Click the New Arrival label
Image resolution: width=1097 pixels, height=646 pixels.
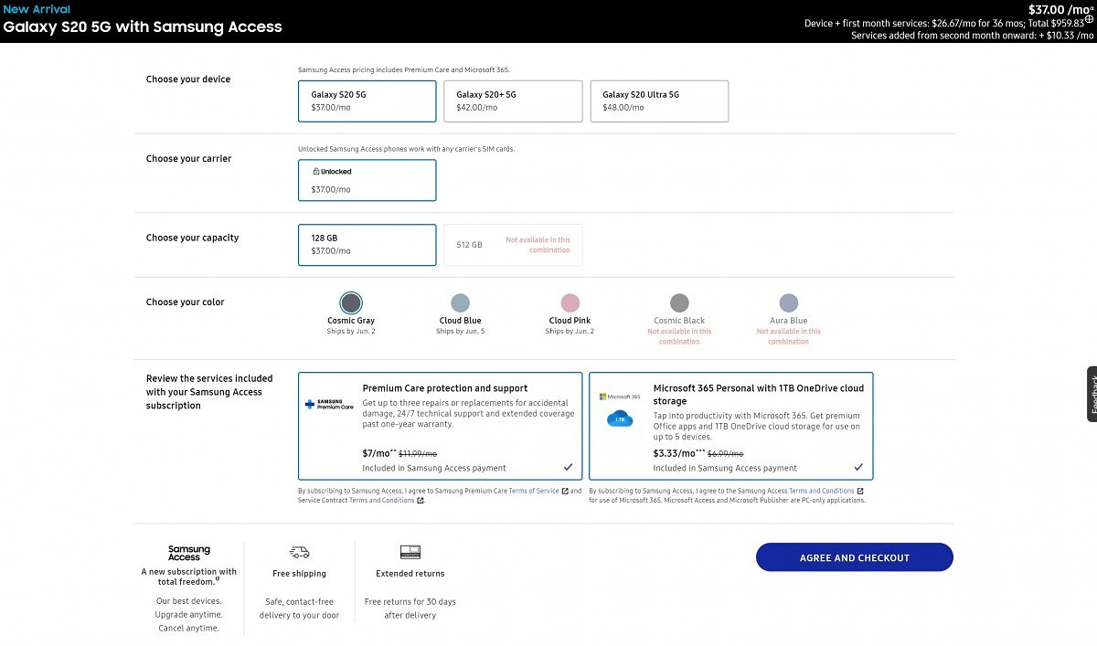[x=36, y=9]
